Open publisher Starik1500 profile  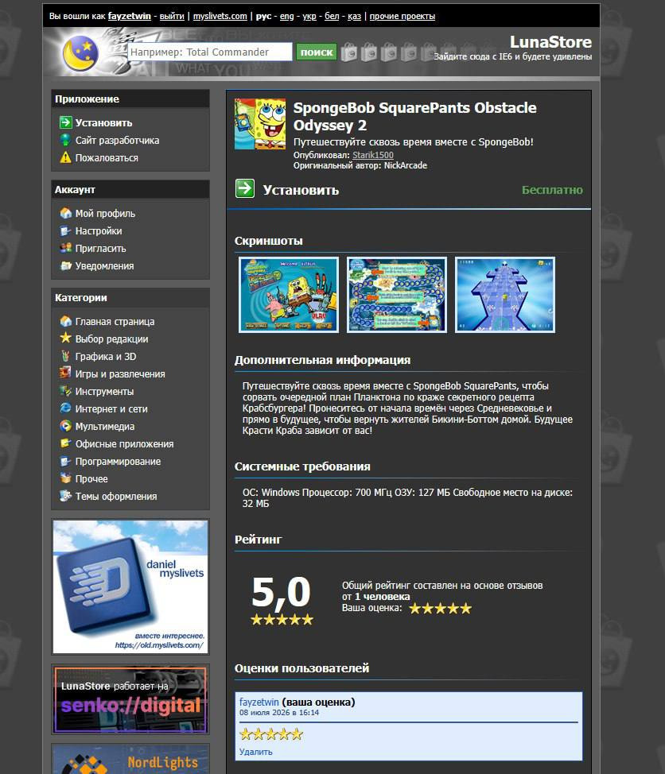(x=373, y=154)
